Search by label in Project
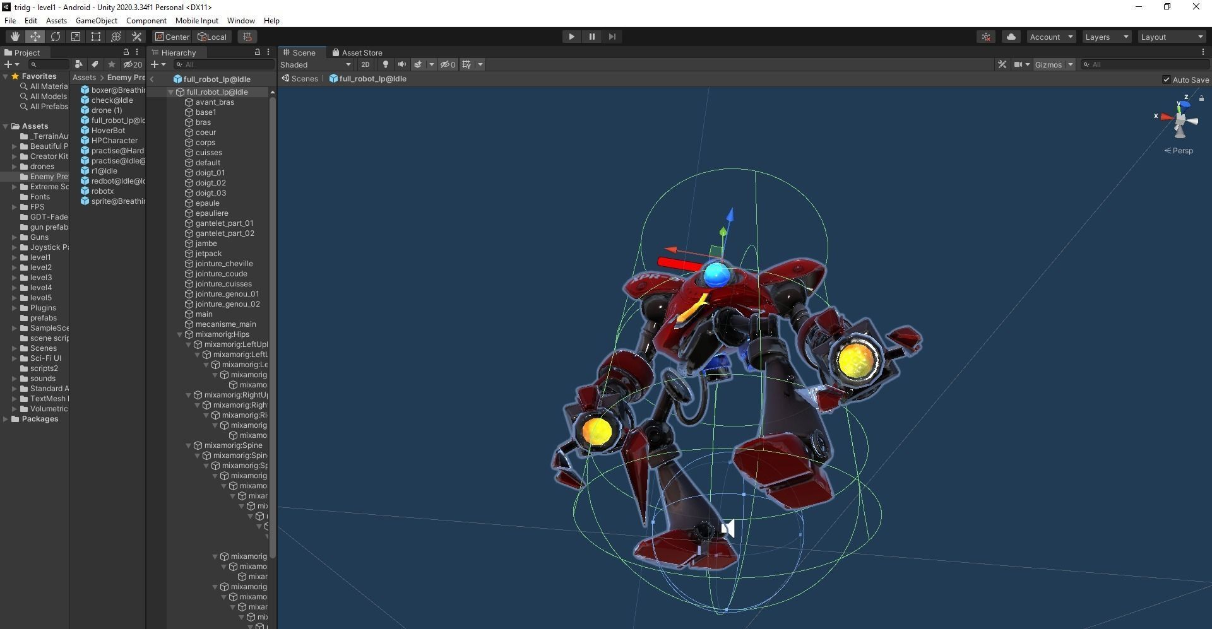Image resolution: width=1212 pixels, height=629 pixels. pyautogui.click(x=95, y=64)
